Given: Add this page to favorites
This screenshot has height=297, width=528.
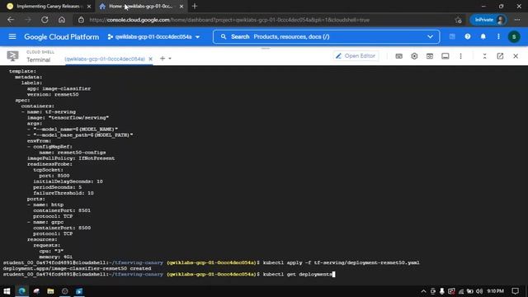Looking at the screenshot, I should [x=458, y=20].
